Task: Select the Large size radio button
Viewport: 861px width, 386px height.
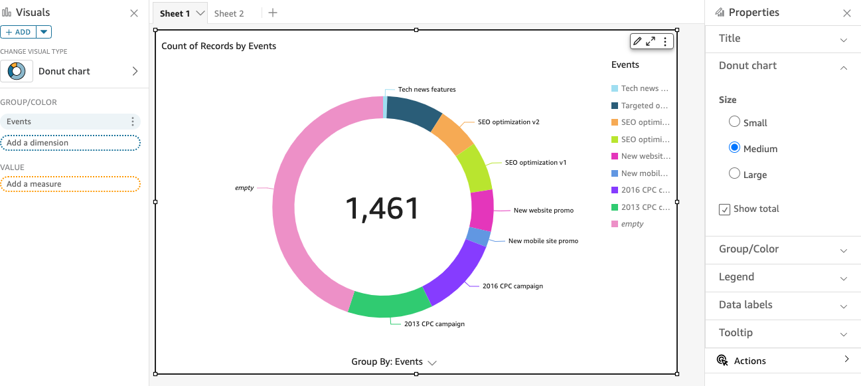Action: pyautogui.click(x=734, y=173)
